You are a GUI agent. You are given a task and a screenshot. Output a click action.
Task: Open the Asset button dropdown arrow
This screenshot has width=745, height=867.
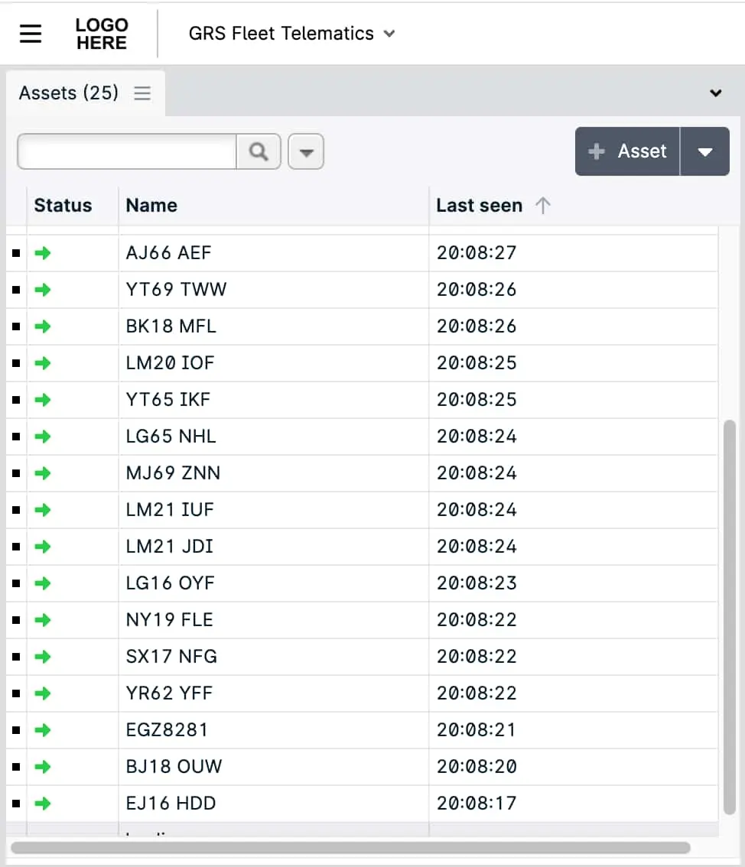click(x=704, y=151)
